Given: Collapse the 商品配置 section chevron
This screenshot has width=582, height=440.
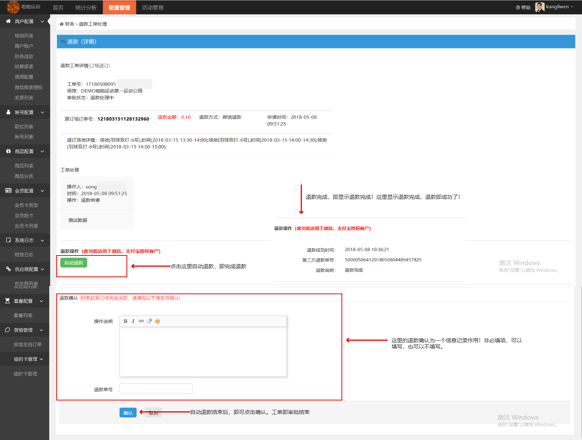Looking at the screenshot, I should [x=42, y=152].
